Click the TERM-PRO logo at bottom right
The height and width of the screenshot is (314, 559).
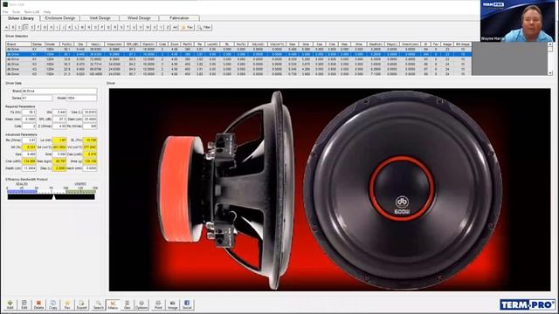[x=528, y=304]
